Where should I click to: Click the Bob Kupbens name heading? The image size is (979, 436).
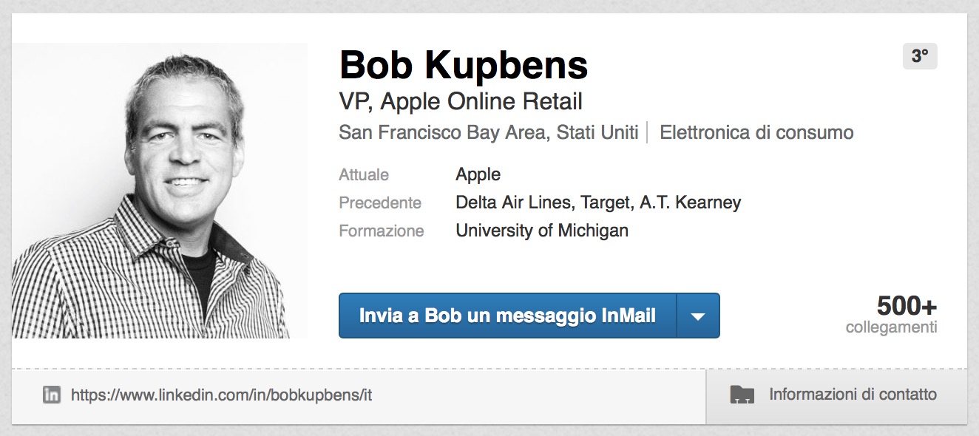(x=464, y=66)
